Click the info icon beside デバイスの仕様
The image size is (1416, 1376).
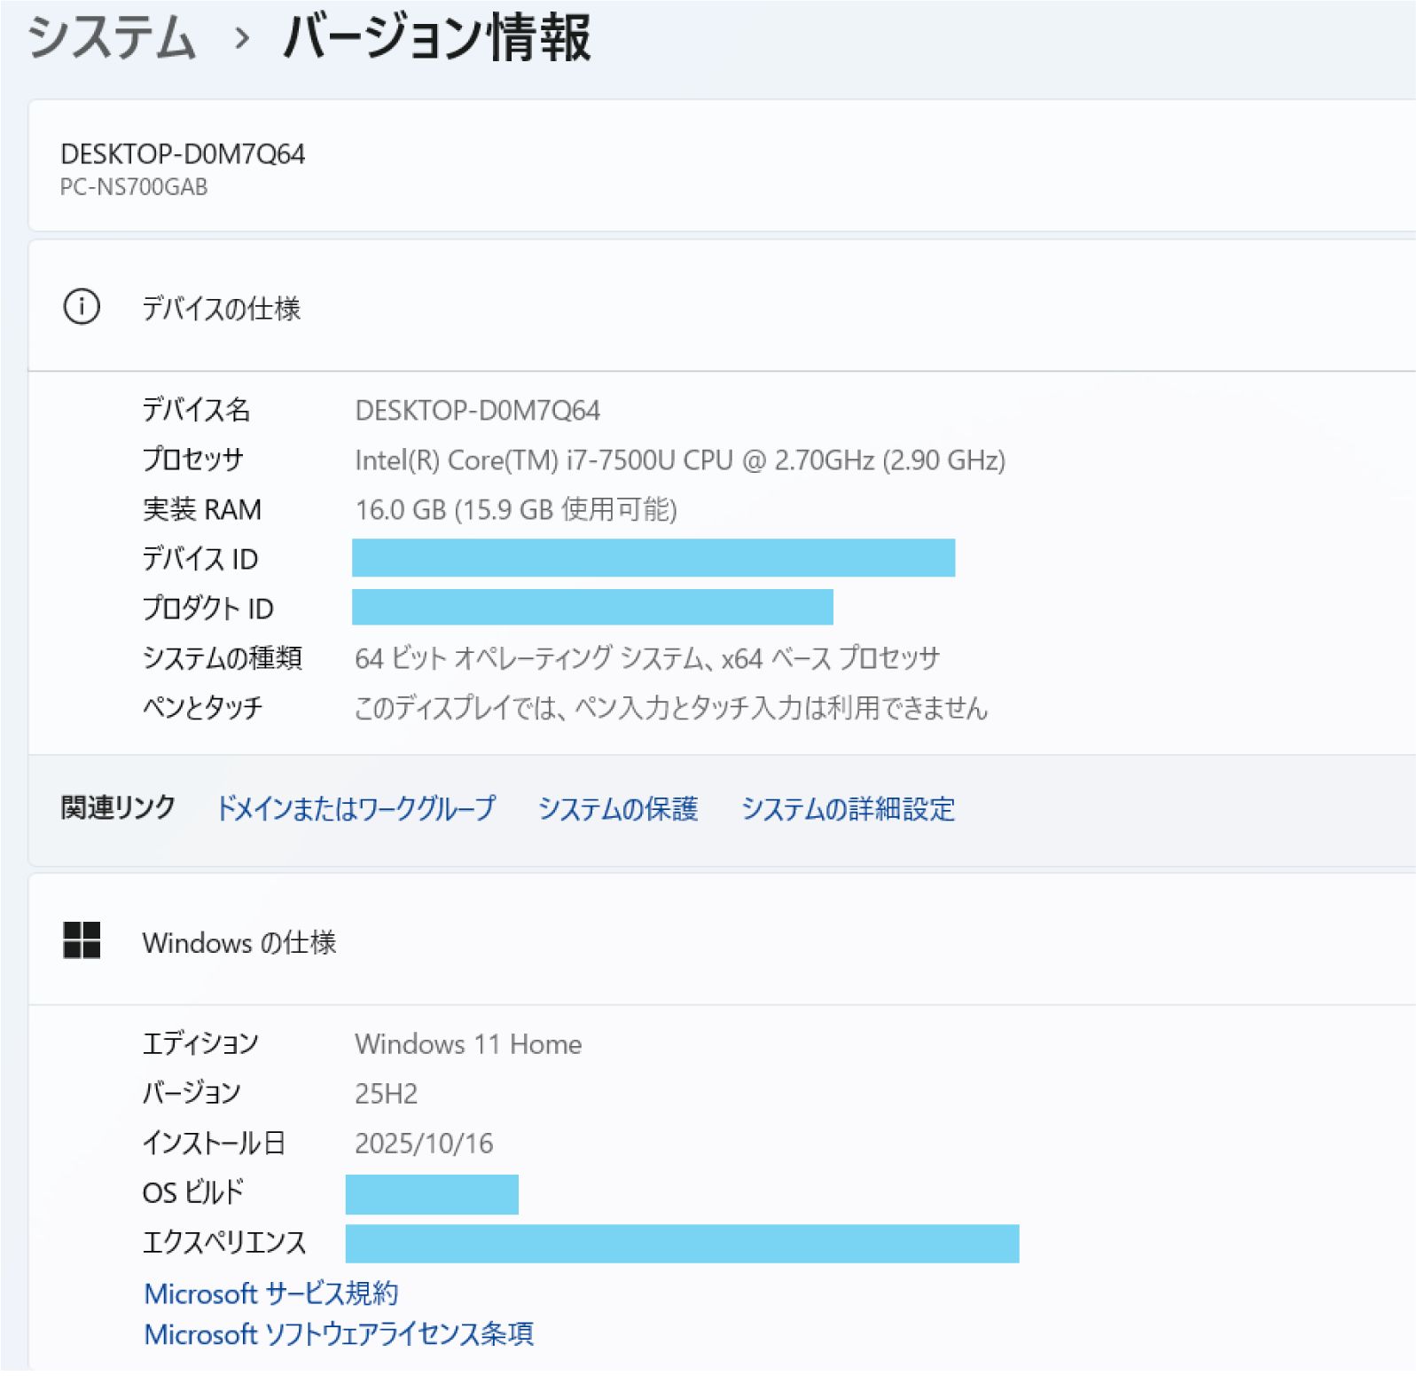pos(82,307)
